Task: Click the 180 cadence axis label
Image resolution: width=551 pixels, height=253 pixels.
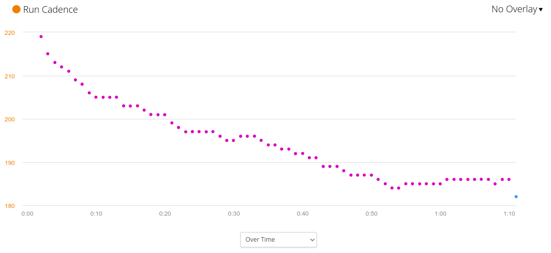Action: click(10, 206)
